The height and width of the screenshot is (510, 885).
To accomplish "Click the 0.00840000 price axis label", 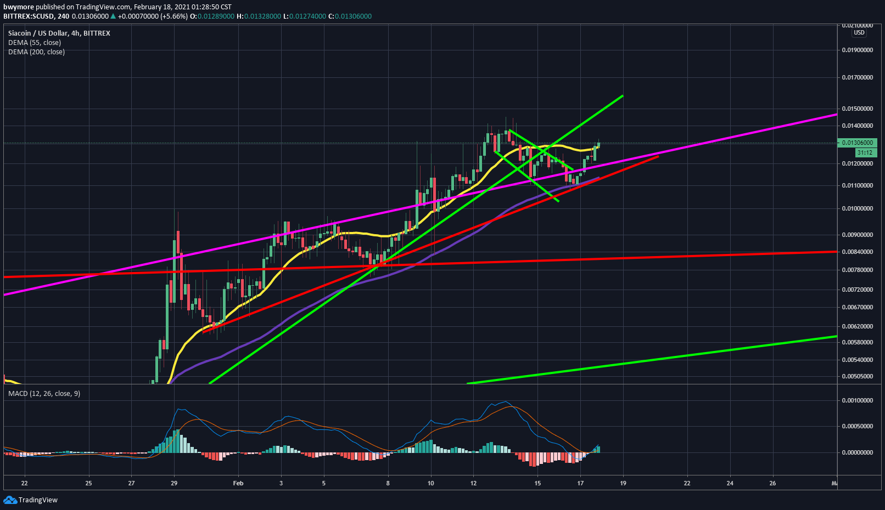I will tap(858, 252).
